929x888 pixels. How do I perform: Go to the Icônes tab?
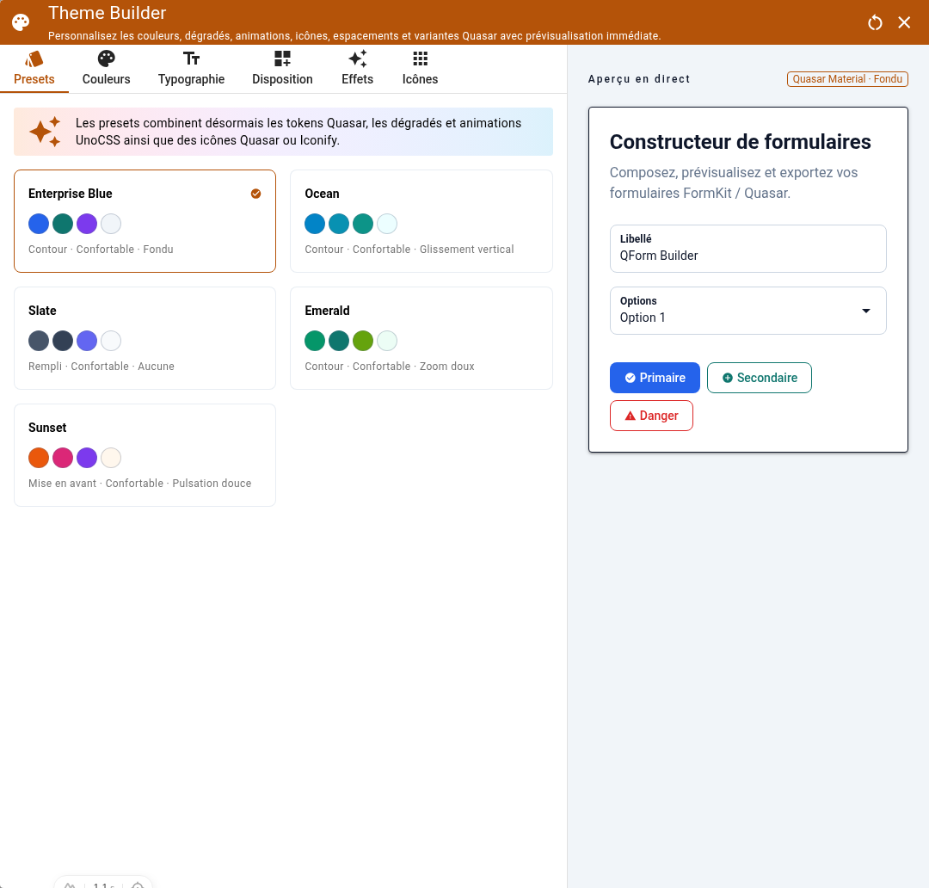tap(420, 69)
